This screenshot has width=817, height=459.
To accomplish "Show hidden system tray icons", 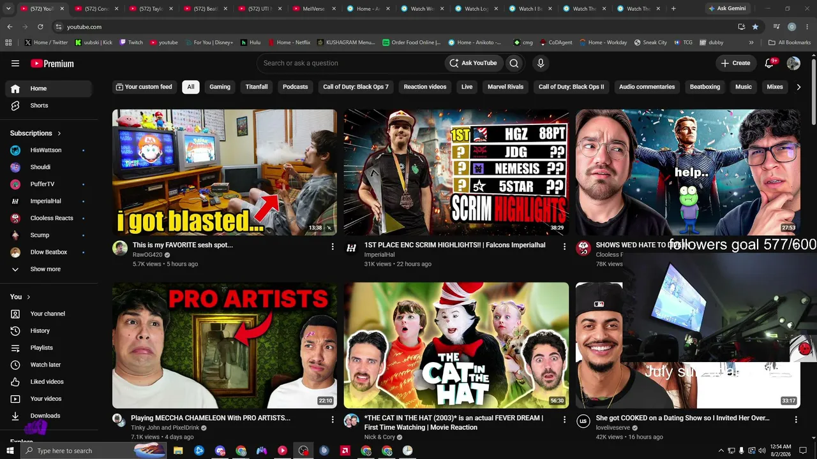I will click(721, 451).
